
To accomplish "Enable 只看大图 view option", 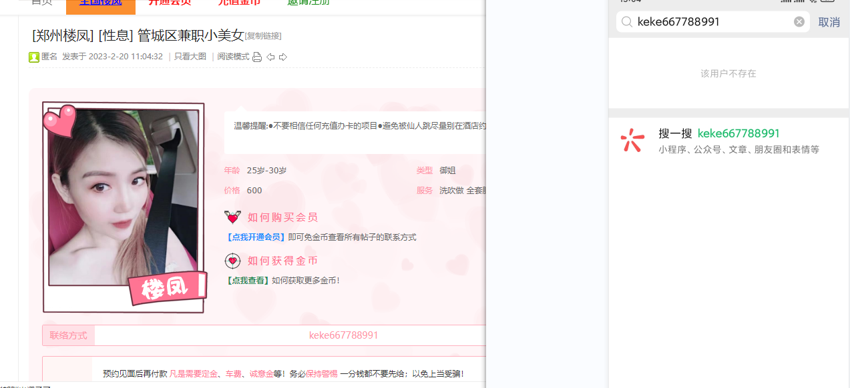I will [190, 57].
